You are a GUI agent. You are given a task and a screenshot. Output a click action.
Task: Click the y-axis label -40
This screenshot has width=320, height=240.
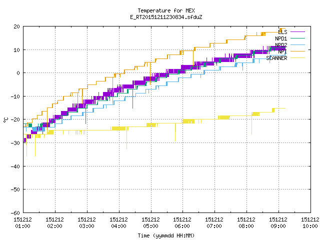[x=15, y=166]
